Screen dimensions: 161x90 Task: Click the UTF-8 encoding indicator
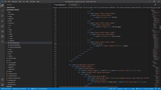pos(126,89)
